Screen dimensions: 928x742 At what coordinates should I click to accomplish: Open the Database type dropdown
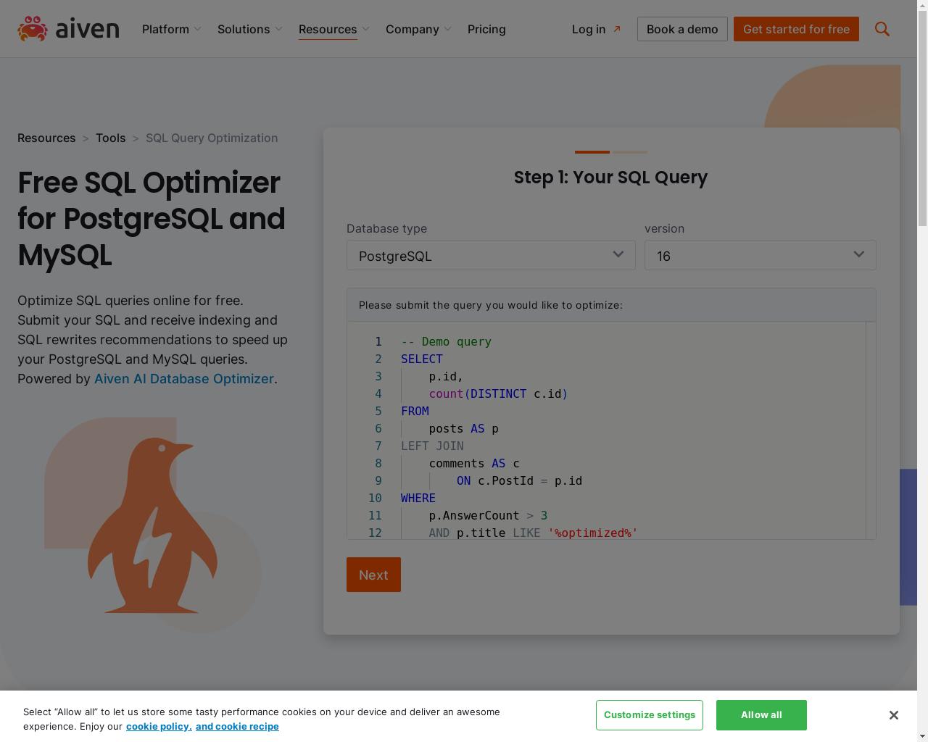click(x=491, y=255)
